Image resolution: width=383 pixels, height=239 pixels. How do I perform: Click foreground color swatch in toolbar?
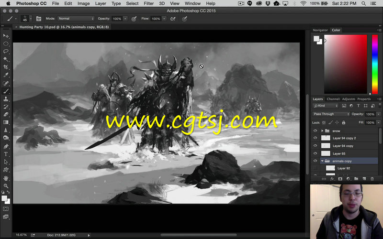(4, 198)
